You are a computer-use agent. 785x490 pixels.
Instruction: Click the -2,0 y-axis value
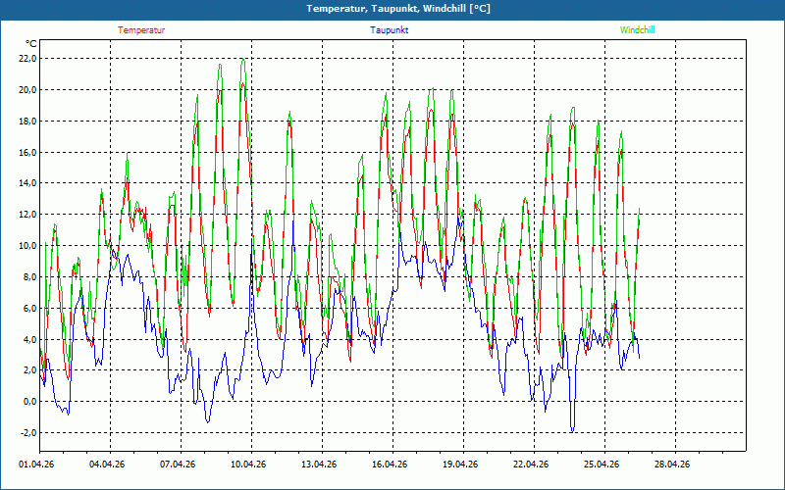coord(27,433)
